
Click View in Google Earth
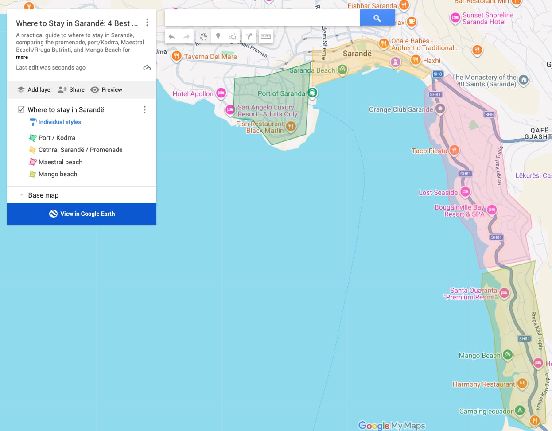(82, 214)
